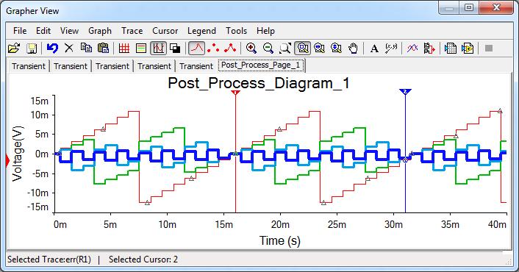The height and width of the screenshot is (272, 519).
Task: Switch to the Post_Process_Page_1 tab
Action: [x=261, y=65]
